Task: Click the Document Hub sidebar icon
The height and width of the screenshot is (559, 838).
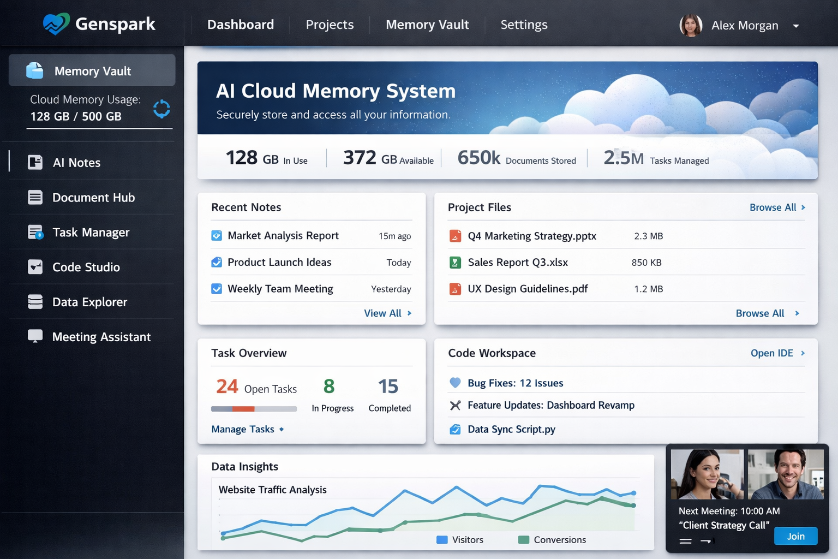Action: (x=35, y=197)
